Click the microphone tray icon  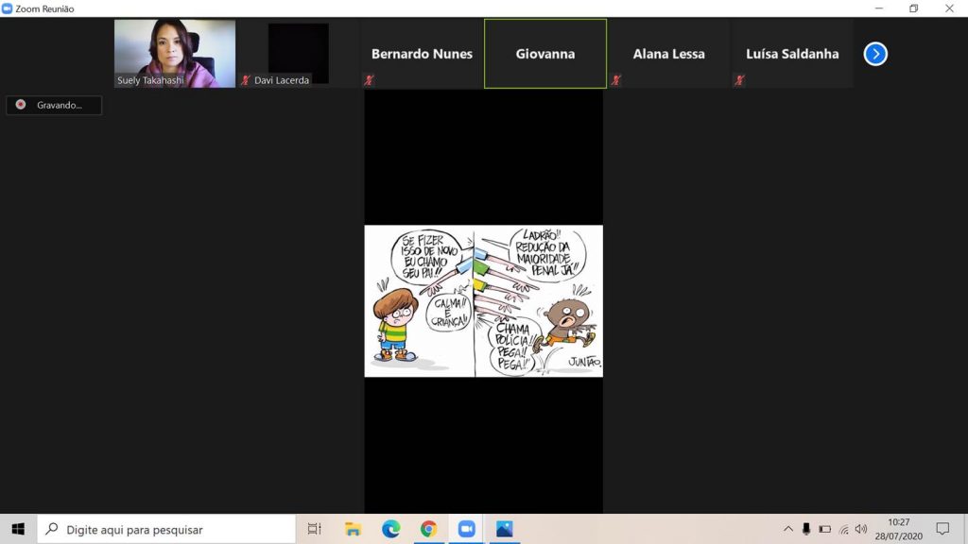[x=806, y=529]
